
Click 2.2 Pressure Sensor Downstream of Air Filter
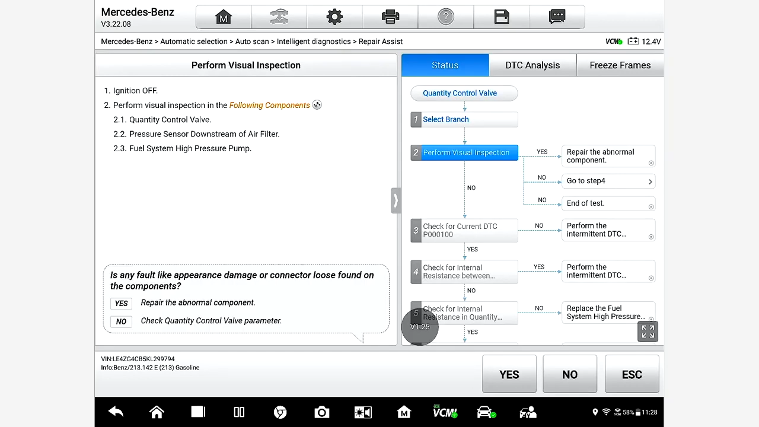[196, 134]
